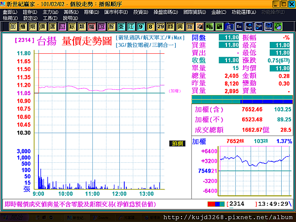296x222 pixels.
Task: Click the [衛星通訊/航天軍工/WiMax] tag line
Action: click(x=150, y=37)
